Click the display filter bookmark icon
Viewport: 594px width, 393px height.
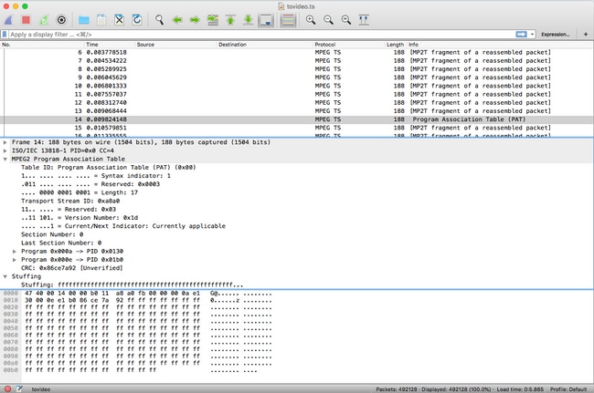point(5,35)
